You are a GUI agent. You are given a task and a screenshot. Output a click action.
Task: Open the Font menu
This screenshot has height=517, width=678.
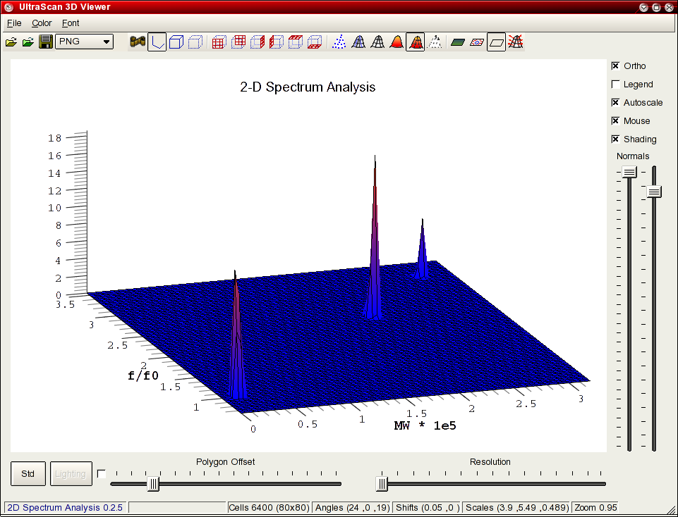71,23
